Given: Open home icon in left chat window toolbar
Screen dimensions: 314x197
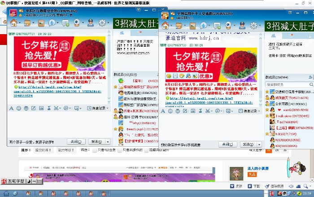Looking at the screenshot, I should tap(13, 22).
